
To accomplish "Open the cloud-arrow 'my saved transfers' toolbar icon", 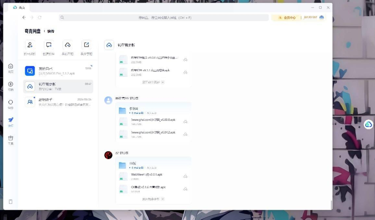I will pos(68,45).
